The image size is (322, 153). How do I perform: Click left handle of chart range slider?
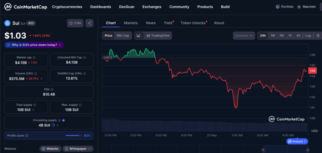coord(263,150)
